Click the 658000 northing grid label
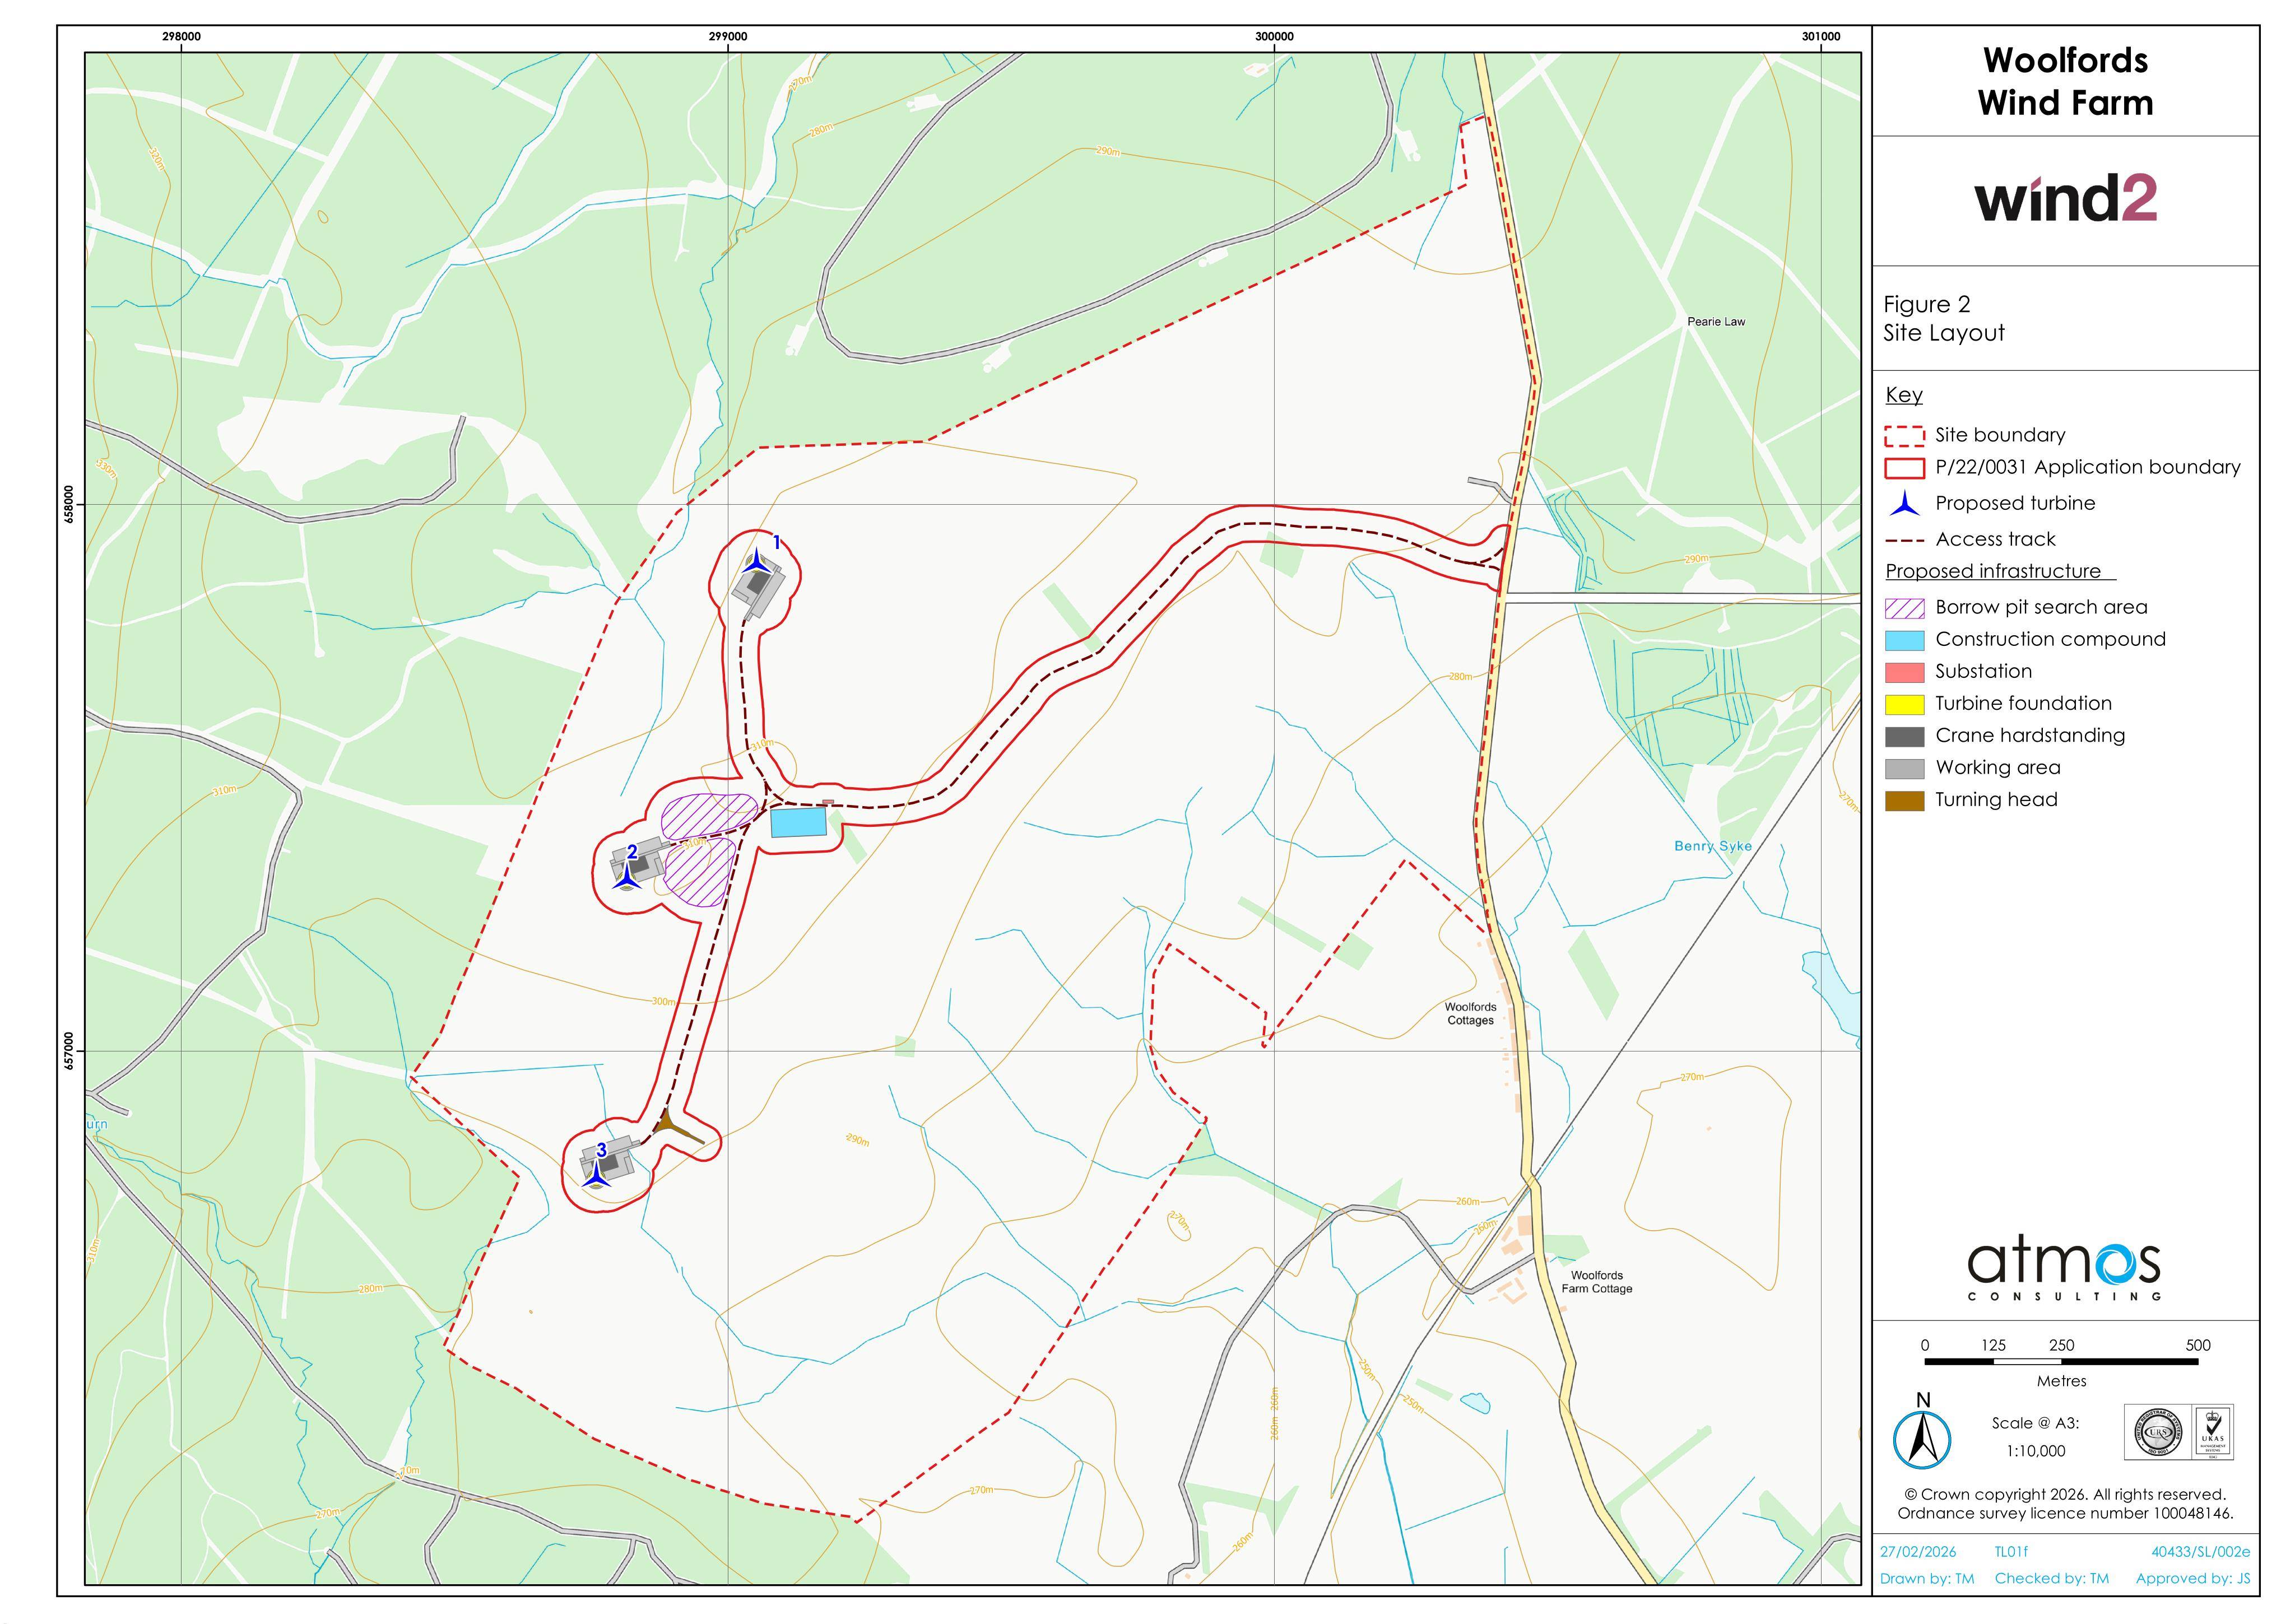The width and height of the screenshot is (2295, 1624). (68, 504)
